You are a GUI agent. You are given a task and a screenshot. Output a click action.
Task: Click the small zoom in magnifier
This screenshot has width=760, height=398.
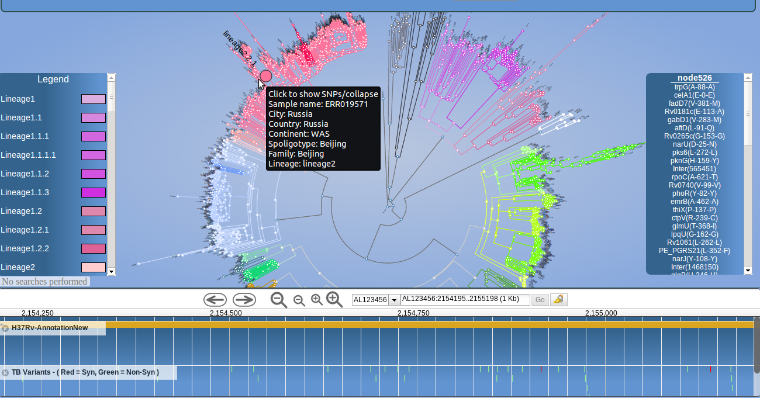coord(317,300)
